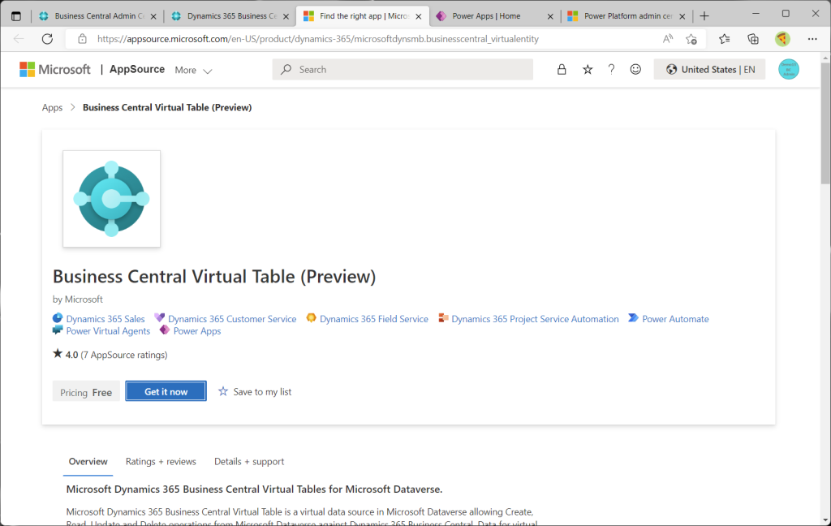
Task: Open private offers lock icon in AppSource header
Action: pyautogui.click(x=562, y=70)
